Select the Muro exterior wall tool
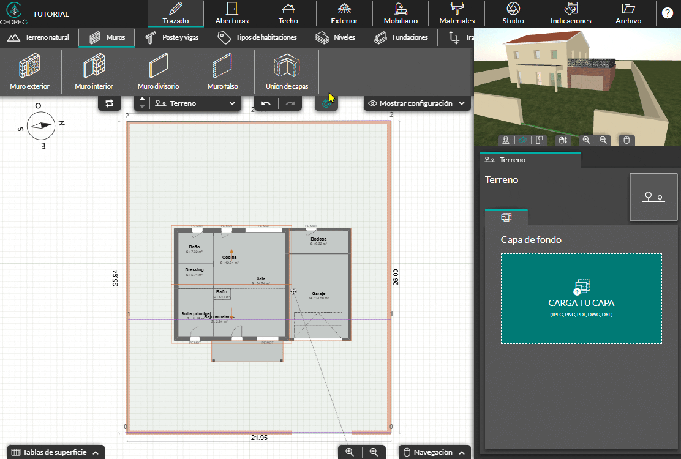The image size is (681, 459). click(x=30, y=72)
